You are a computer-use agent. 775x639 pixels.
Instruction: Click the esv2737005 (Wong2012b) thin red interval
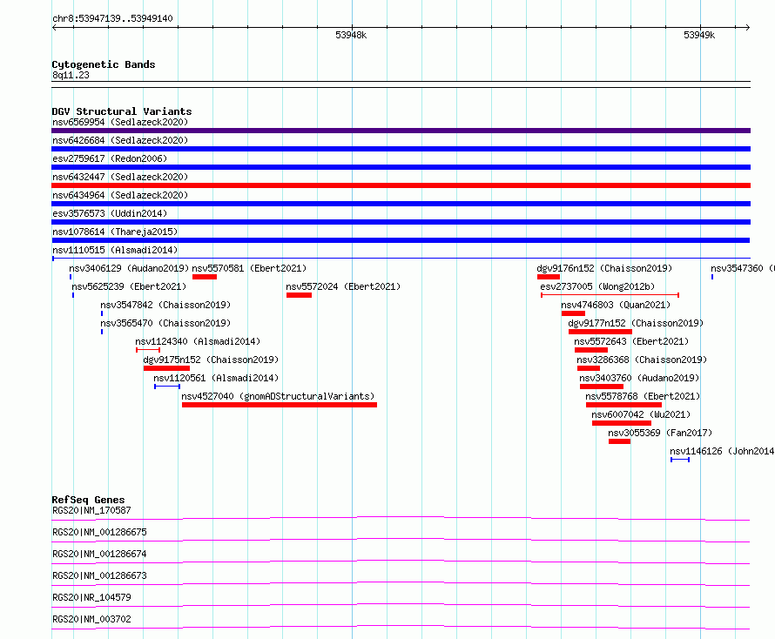[x=610, y=295]
